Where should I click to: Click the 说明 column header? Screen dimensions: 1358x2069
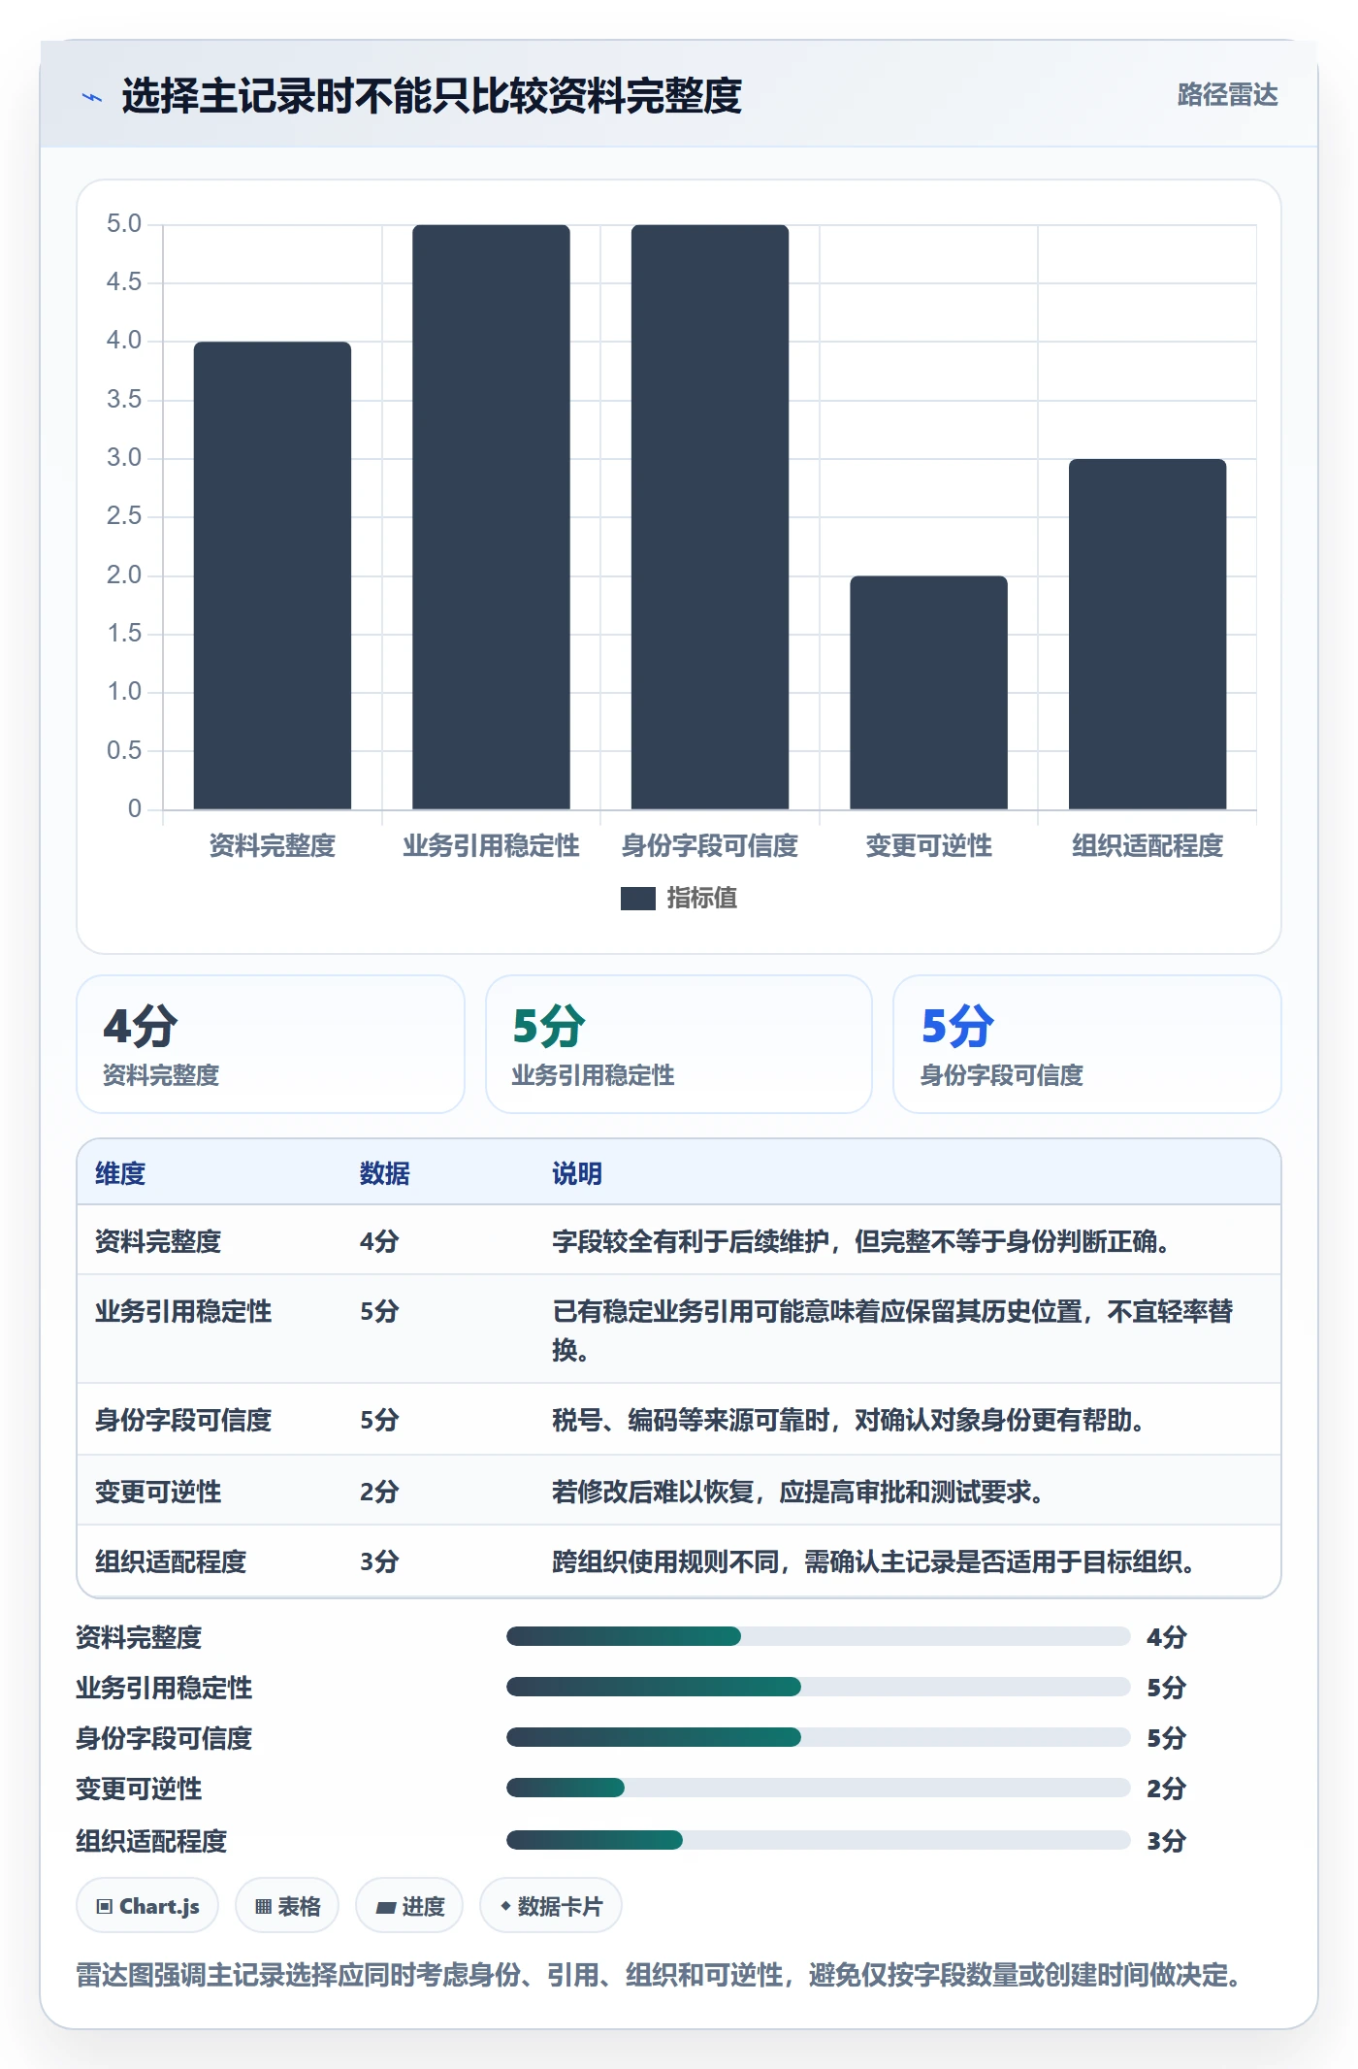pyautogui.click(x=577, y=1173)
